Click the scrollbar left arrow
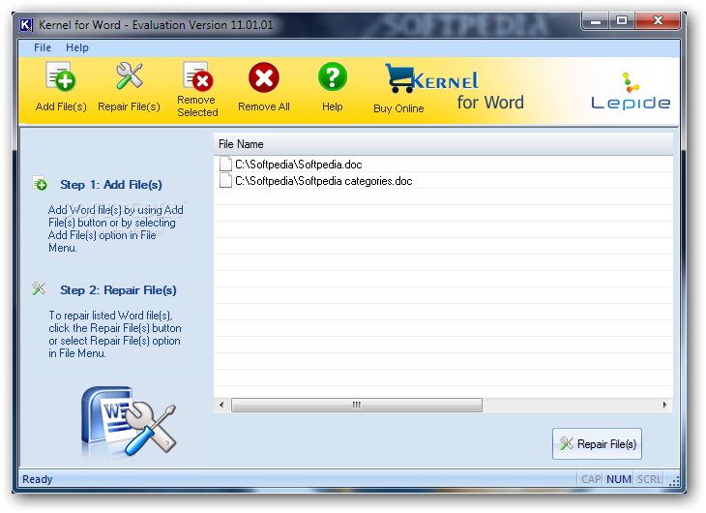Viewport: 706px width, 513px height. tap(221, 405)
